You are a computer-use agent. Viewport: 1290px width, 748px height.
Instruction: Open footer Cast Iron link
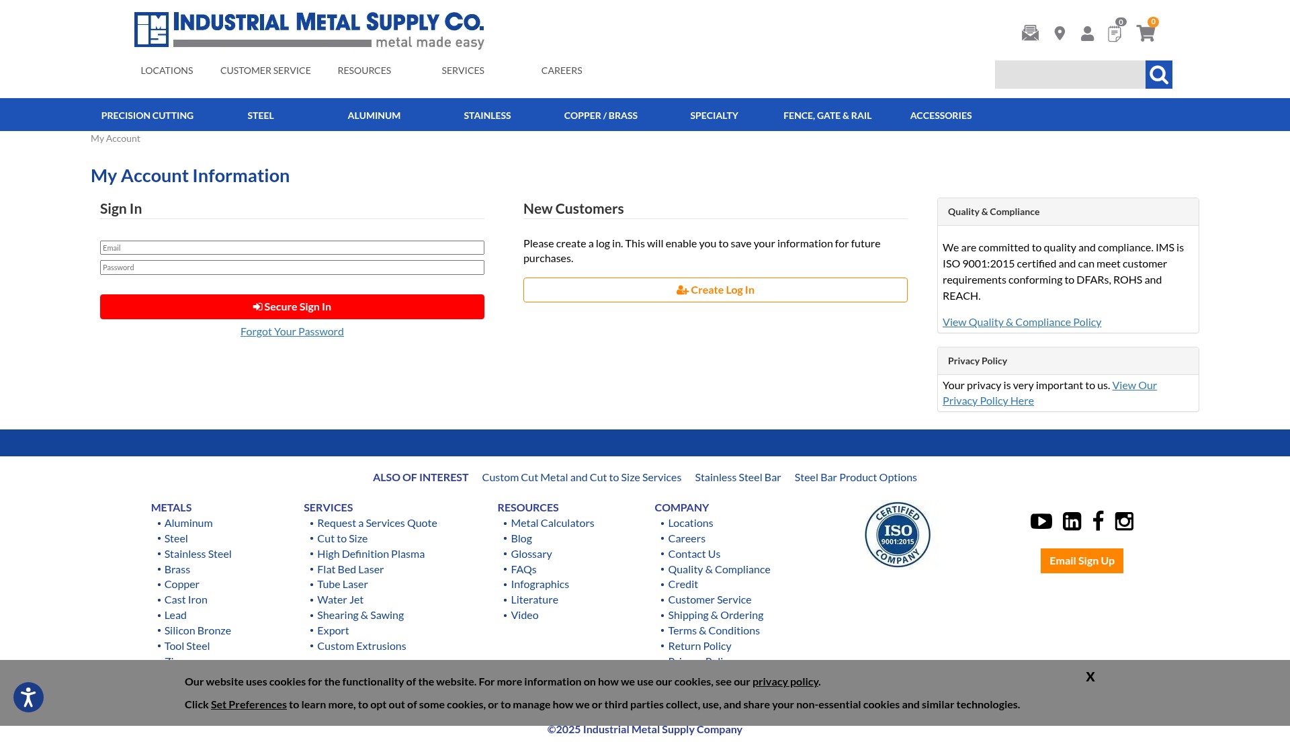click(x=186, y=600)
